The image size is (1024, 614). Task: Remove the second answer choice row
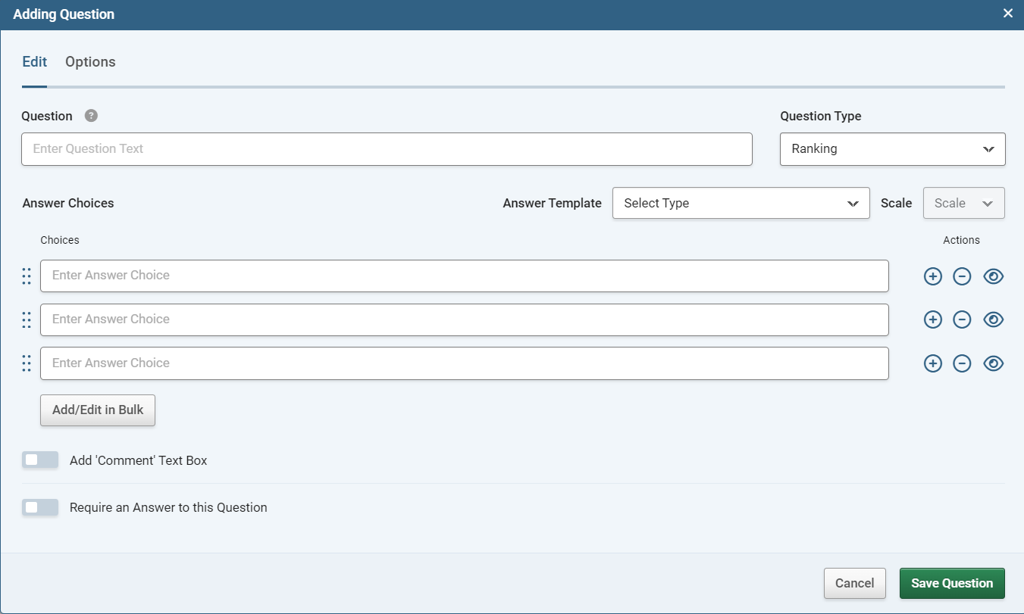[962, 320]
